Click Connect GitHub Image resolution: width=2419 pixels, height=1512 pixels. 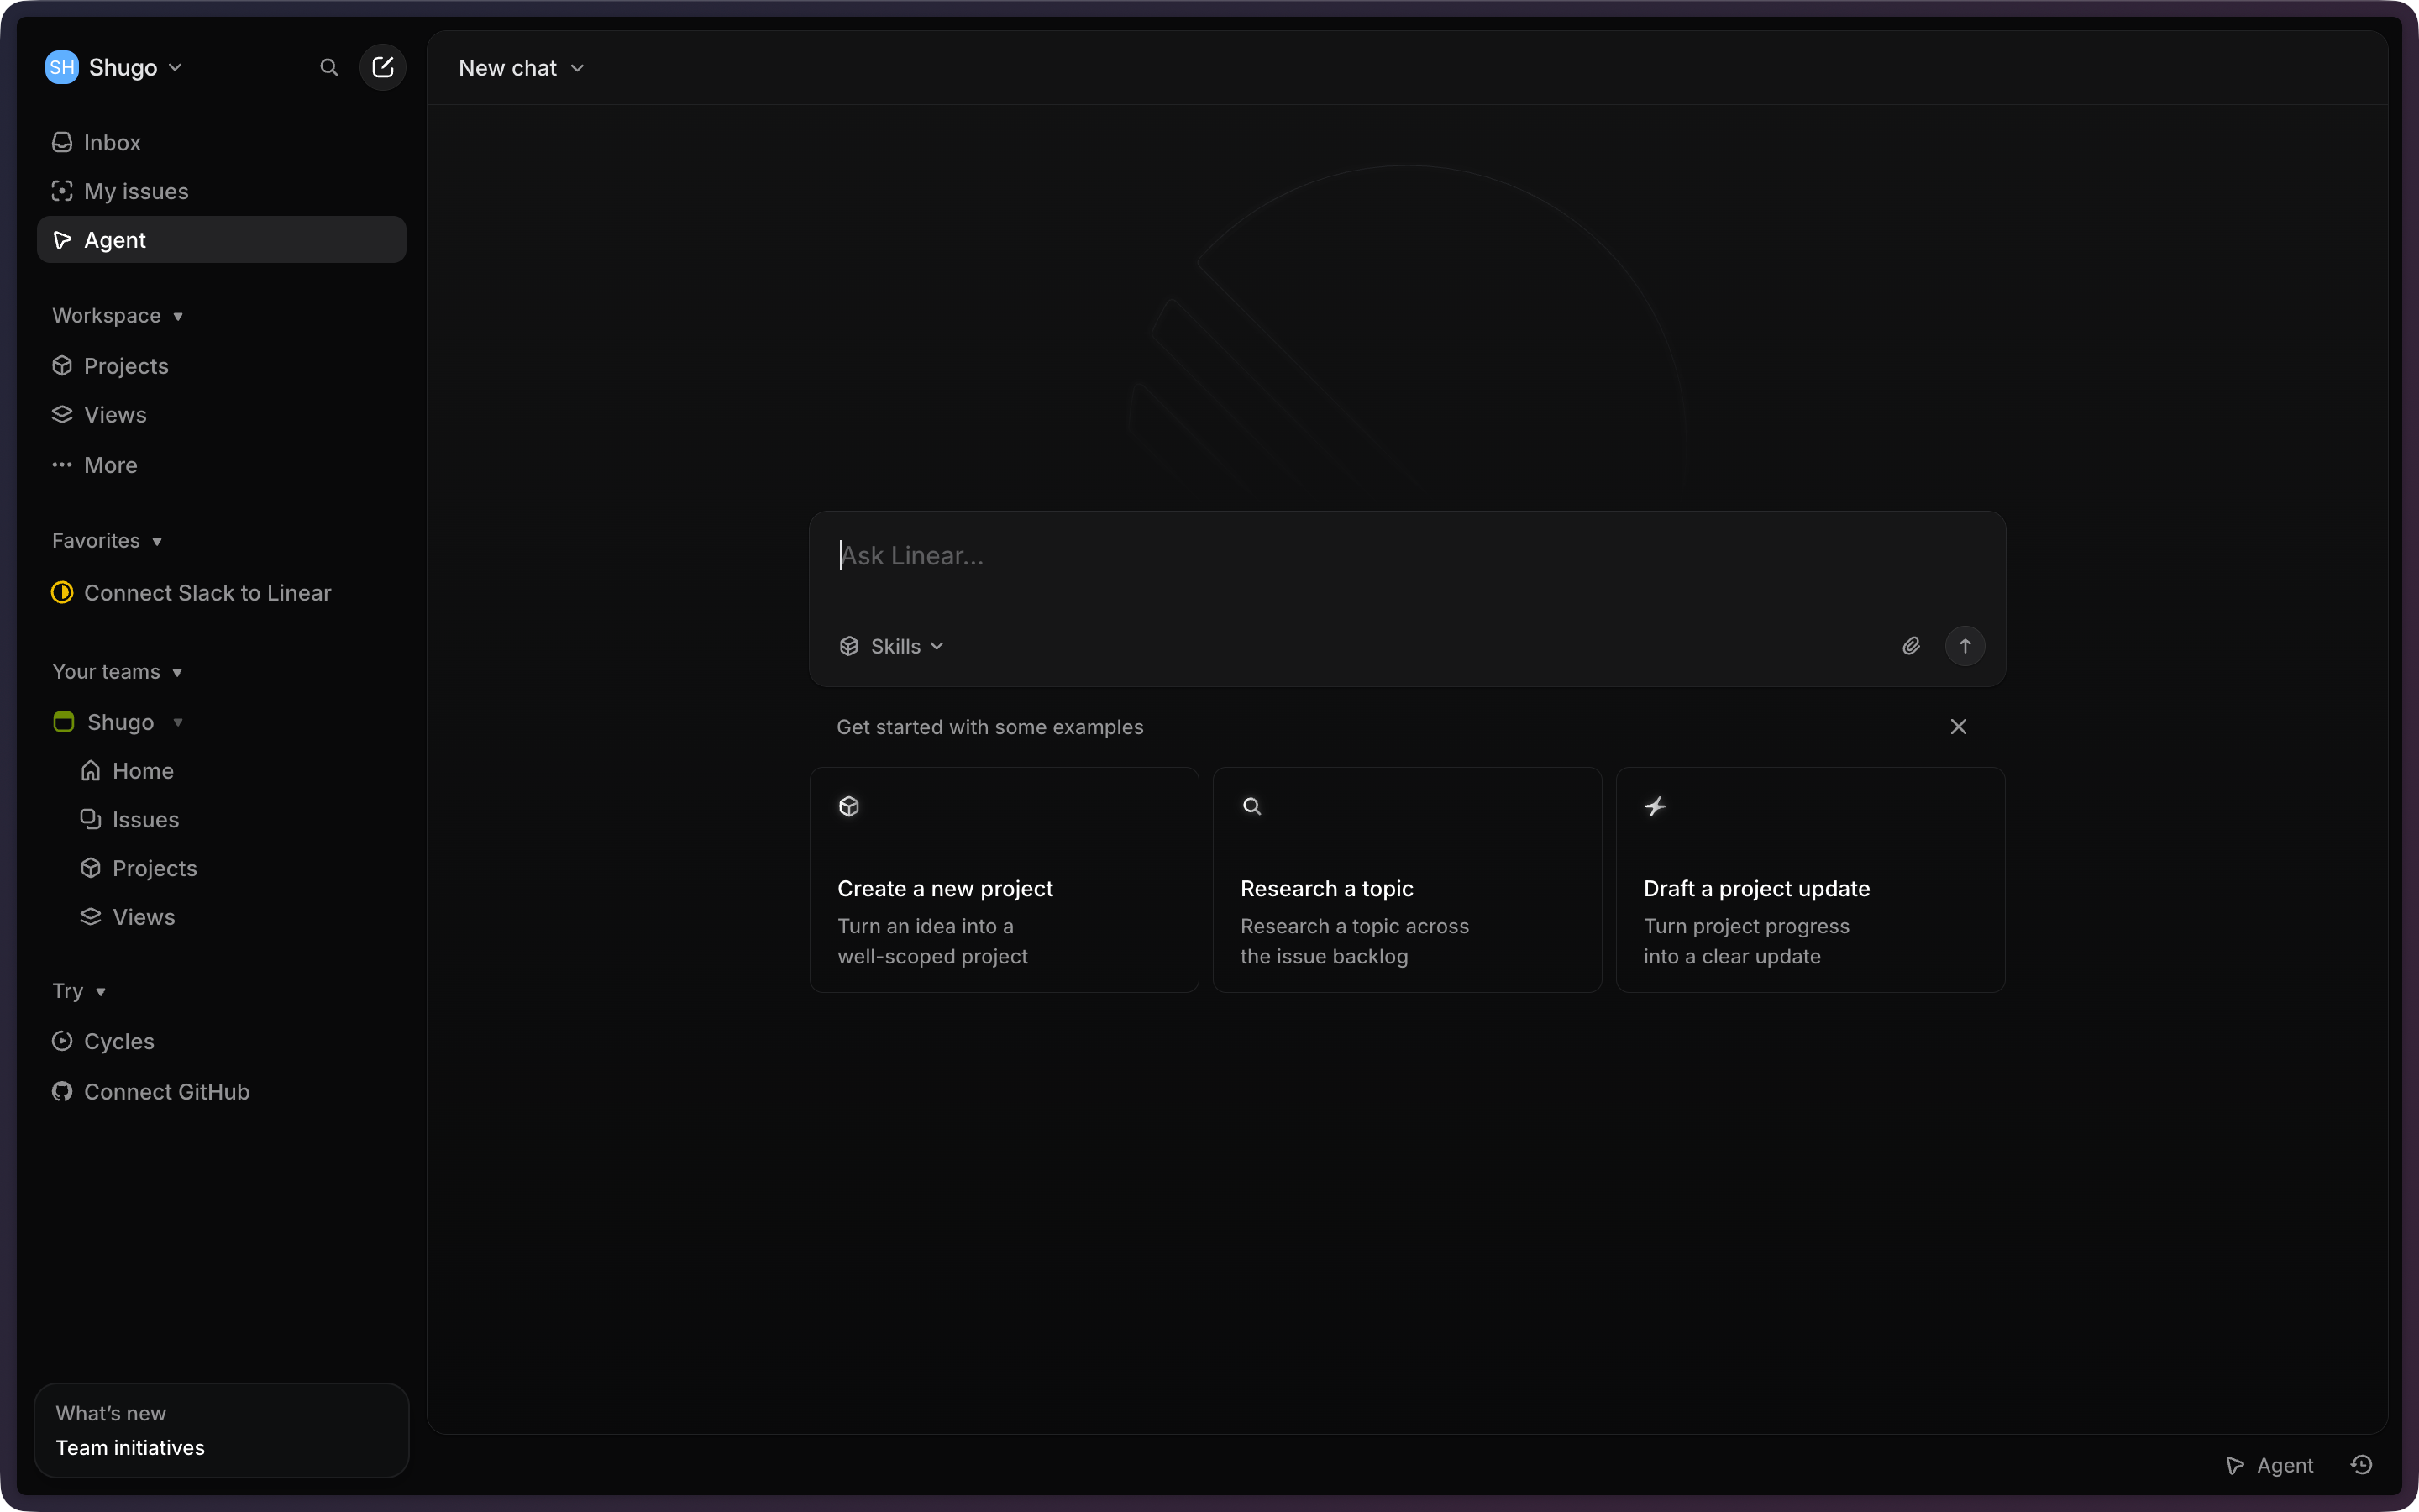pyautogui.click(x=221, y=1092)
